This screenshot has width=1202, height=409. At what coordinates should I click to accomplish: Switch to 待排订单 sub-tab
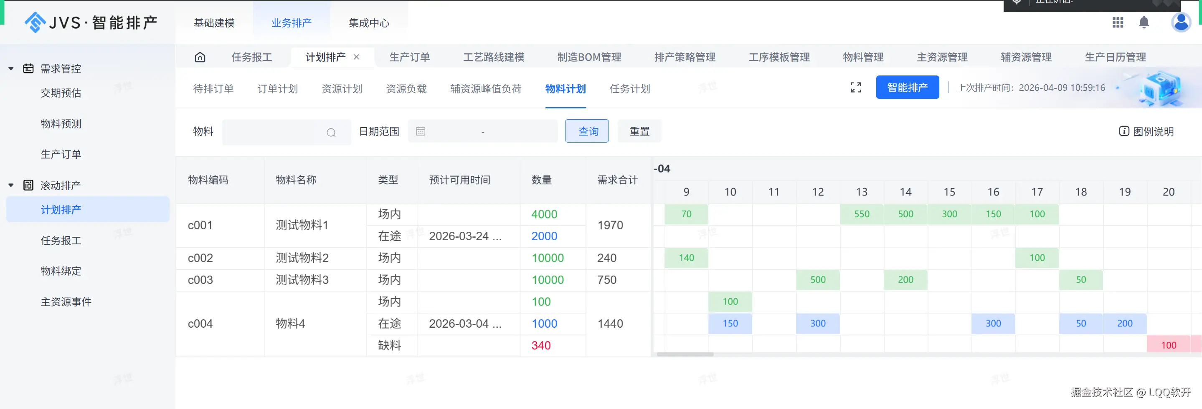coord(213,88)
